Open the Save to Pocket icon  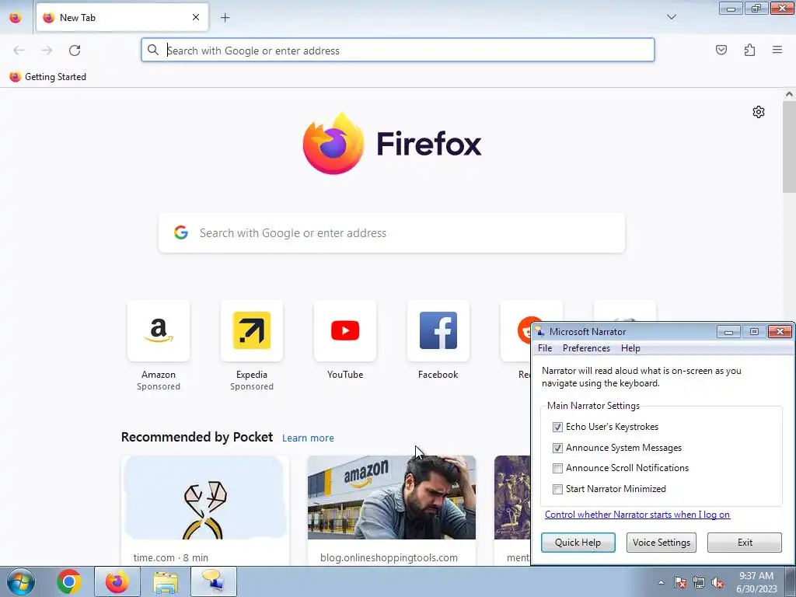[721, 50]
